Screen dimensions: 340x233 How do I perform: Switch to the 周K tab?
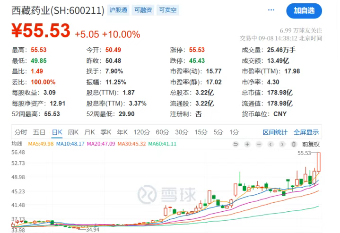click(73, 132)
